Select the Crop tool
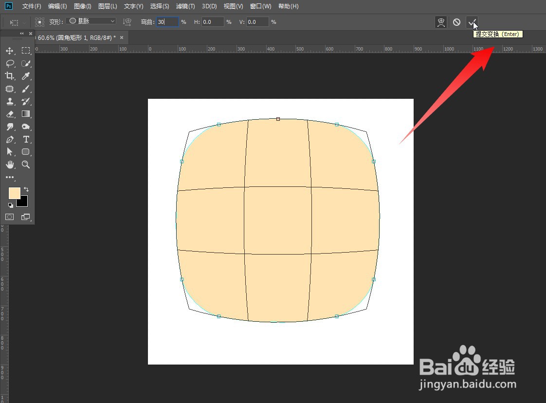The width and height of the screenshot is (546, 403). coord(10,76)
